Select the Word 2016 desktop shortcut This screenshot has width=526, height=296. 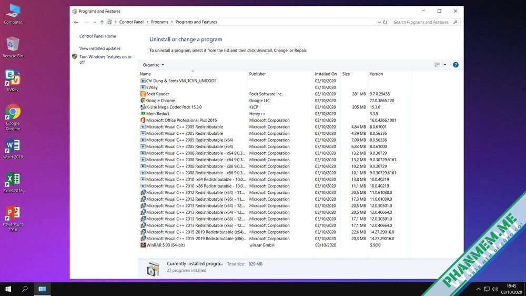(x=13, y=149)
